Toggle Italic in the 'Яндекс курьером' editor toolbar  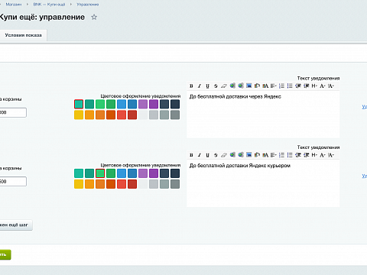coord(200,155)
